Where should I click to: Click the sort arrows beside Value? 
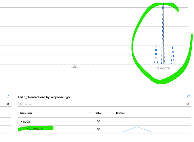(x=110, y=113)
